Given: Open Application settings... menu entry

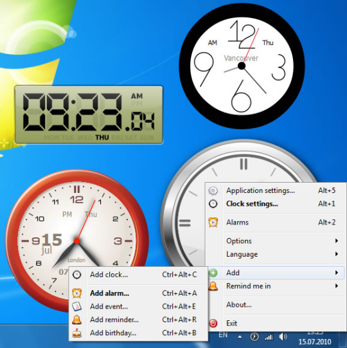Looking at the screenshot, I should pyautogui.click(x=276, y=190).
